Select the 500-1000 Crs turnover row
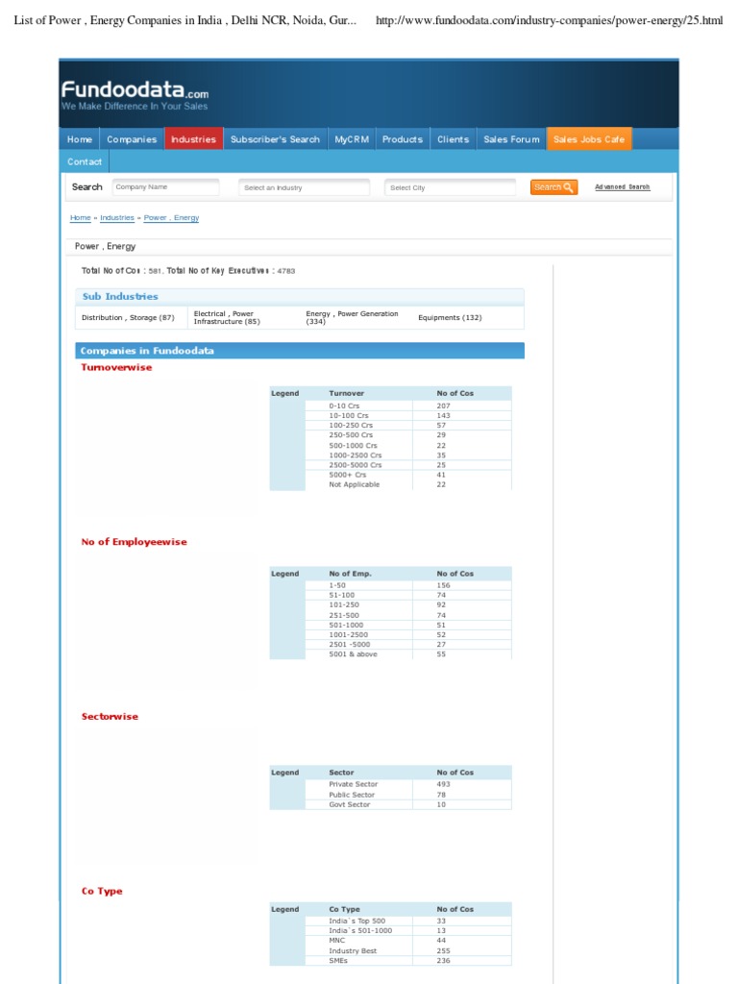The width and height of the screenshot is (738, 984). point(407,446)
